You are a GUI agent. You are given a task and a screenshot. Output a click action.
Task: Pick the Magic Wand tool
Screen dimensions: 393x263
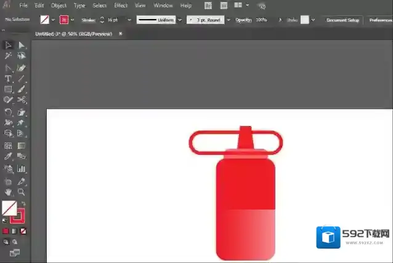point(8,56)
